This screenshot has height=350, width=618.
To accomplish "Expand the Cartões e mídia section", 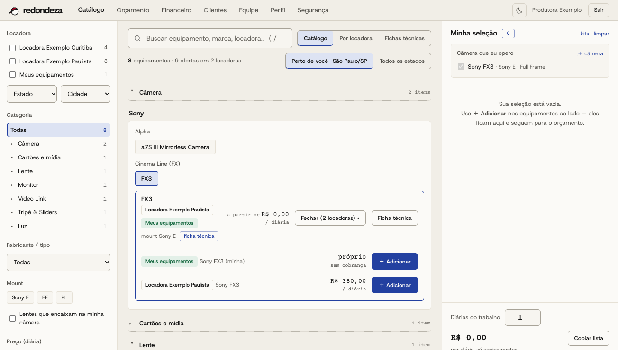I will pos(280,323).
